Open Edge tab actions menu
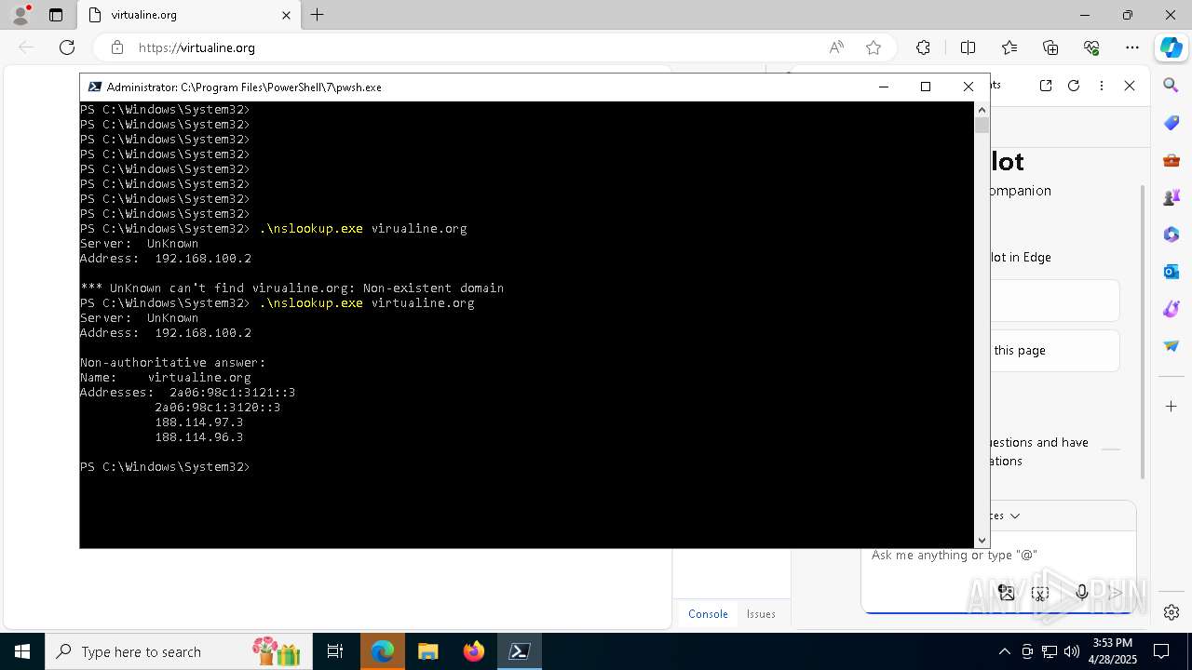The image size is (1192, 670). tap(56, 15)
